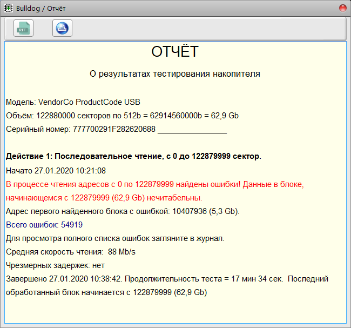Click the line 'Модель: VendorCo ProductCode USB'
351x328 pixels.
(x=73, y=102)
